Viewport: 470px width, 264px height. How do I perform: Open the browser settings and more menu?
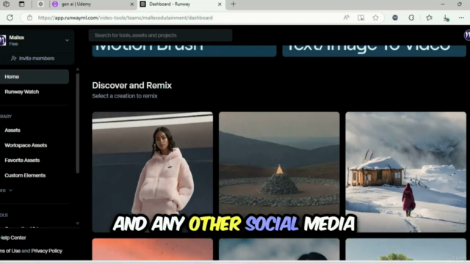[461, 18]
